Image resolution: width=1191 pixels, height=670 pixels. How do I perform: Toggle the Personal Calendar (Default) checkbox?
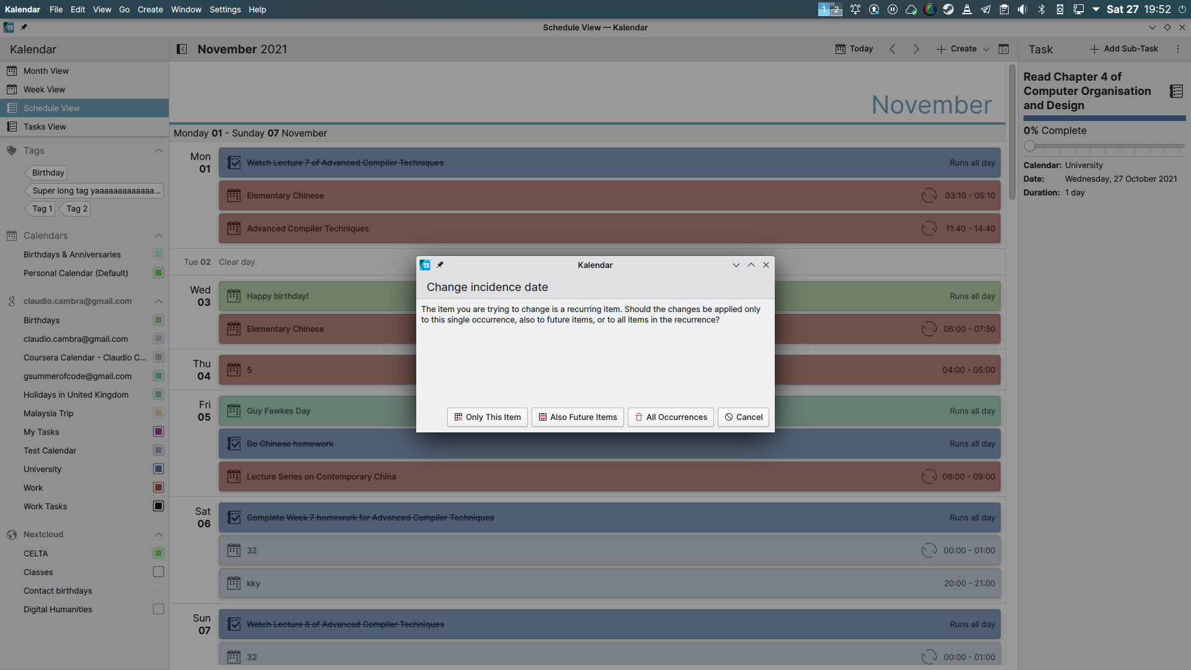pos(158,273)
